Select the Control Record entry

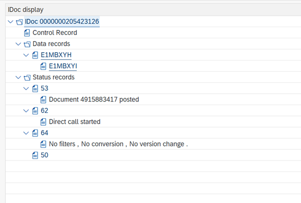click(x=55, y=33)
